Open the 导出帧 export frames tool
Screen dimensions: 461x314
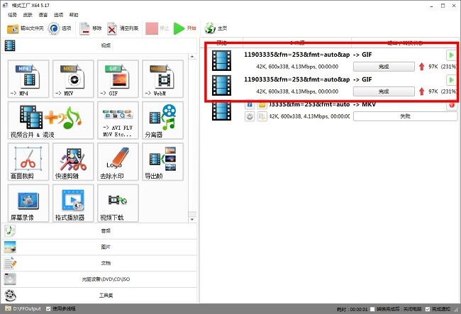tap(162, 162)
